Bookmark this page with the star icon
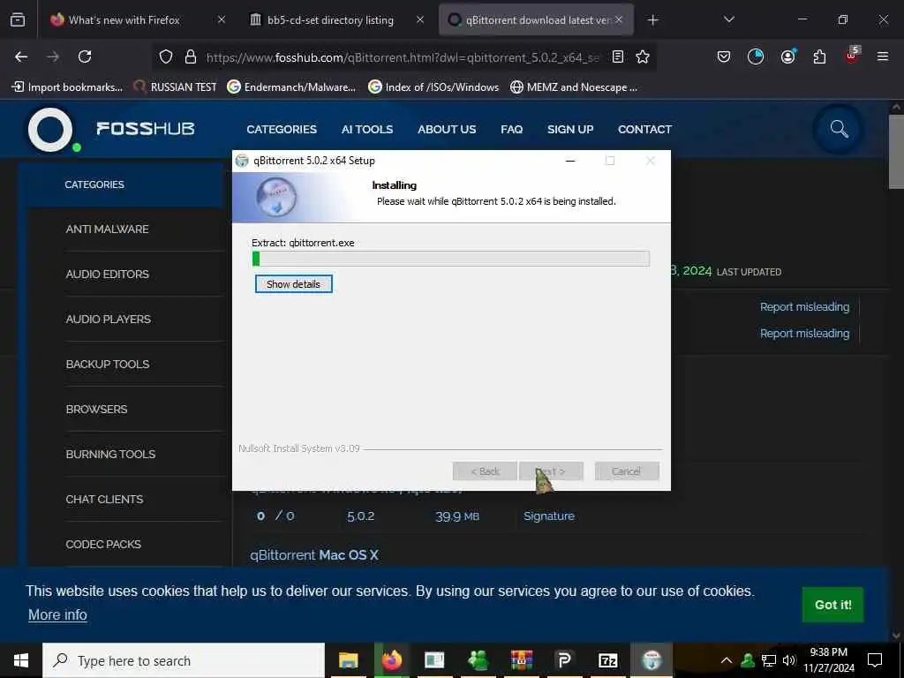The height and width of the screenshot is (678, 904). coord(643,56)
